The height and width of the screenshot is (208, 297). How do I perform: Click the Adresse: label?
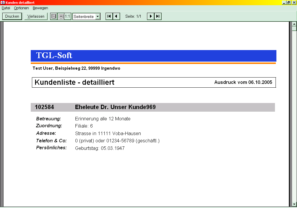click(46, 133)
